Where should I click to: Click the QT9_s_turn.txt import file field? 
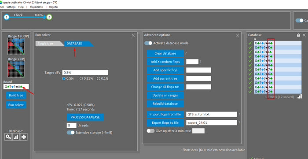(x=212, y=114)
